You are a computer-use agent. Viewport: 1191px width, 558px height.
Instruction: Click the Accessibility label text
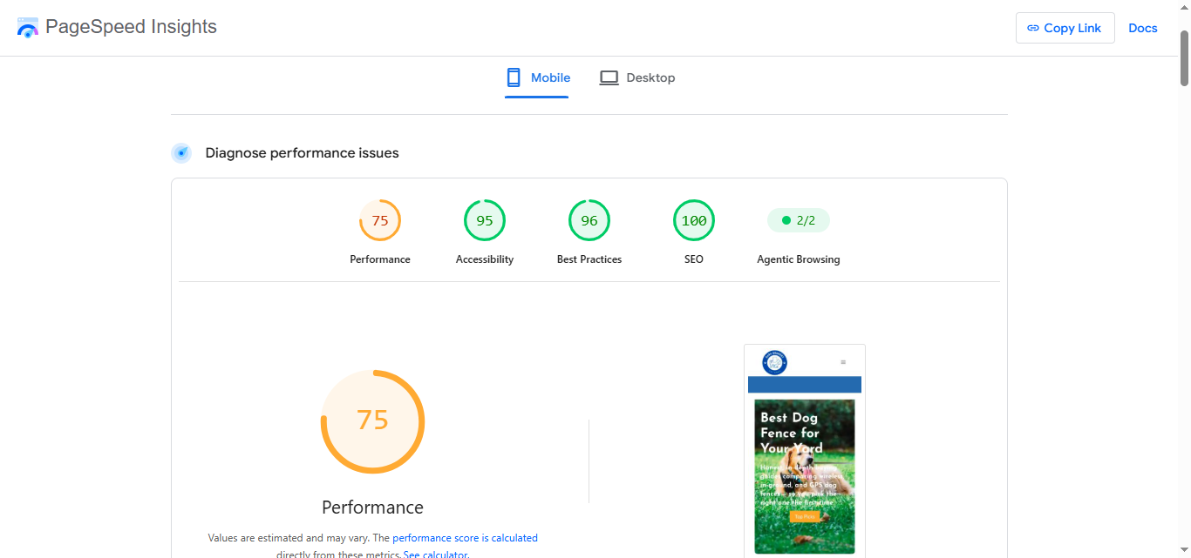pos(485,259)
